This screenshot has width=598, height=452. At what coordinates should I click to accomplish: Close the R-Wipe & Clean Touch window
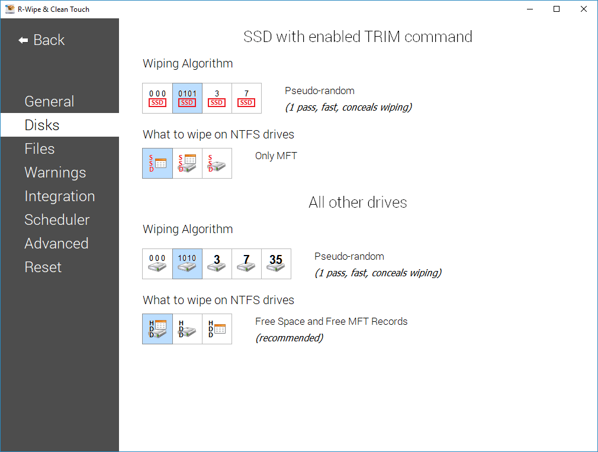[x=584, y=9]
